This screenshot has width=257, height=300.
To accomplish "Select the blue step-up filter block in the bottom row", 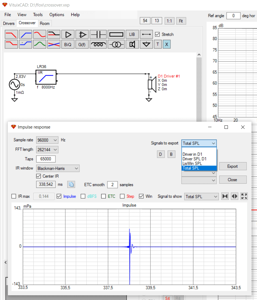I will click(25, 44).
